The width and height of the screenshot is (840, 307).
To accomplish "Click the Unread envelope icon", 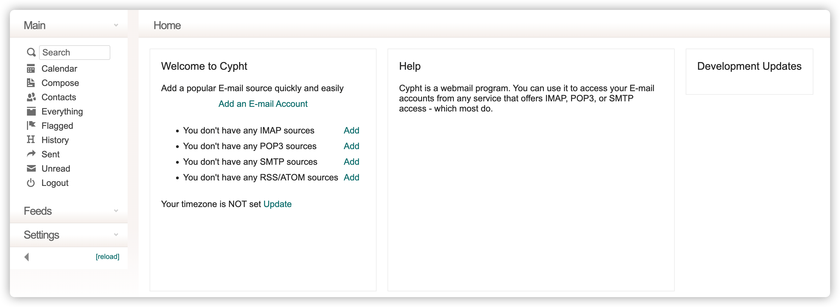I will [x=31, y=168].
